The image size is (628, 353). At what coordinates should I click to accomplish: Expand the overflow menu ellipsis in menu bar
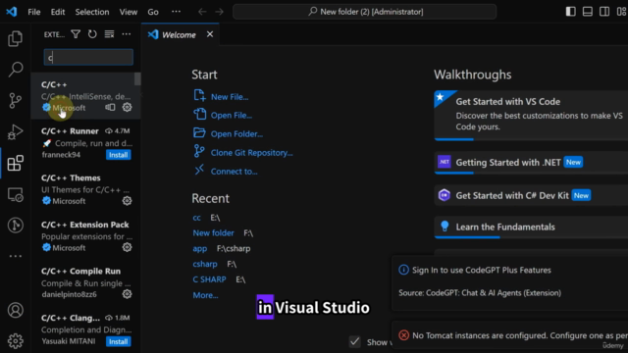tap(176, 12)
